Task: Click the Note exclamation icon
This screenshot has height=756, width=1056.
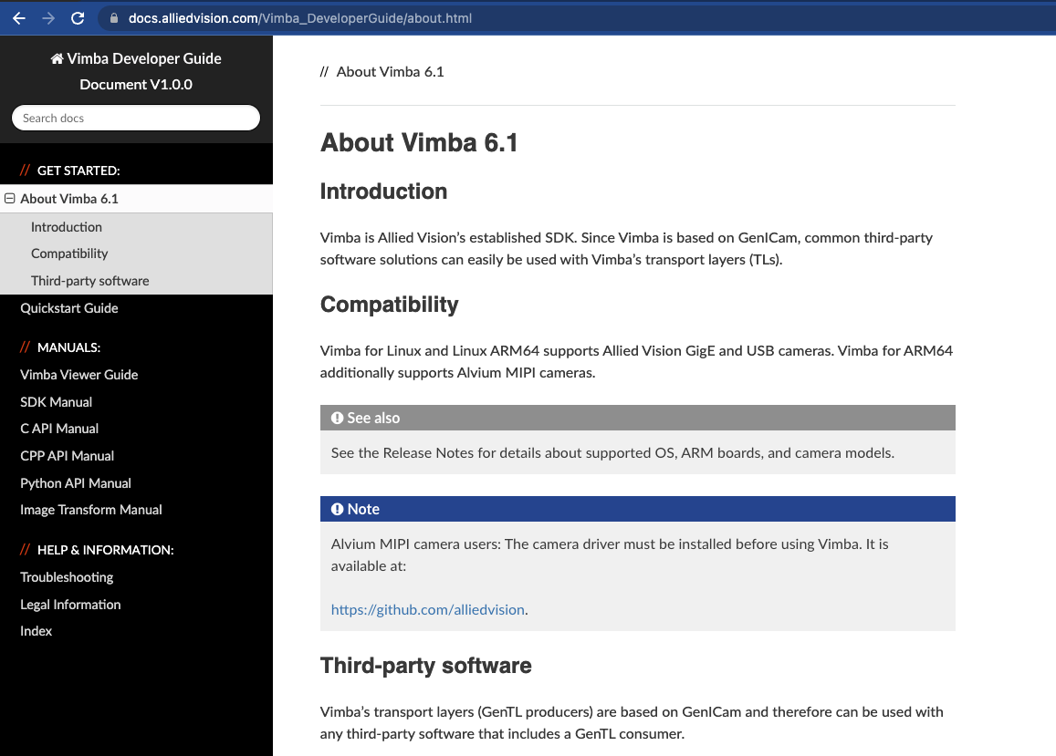Action: click(338, 510)
